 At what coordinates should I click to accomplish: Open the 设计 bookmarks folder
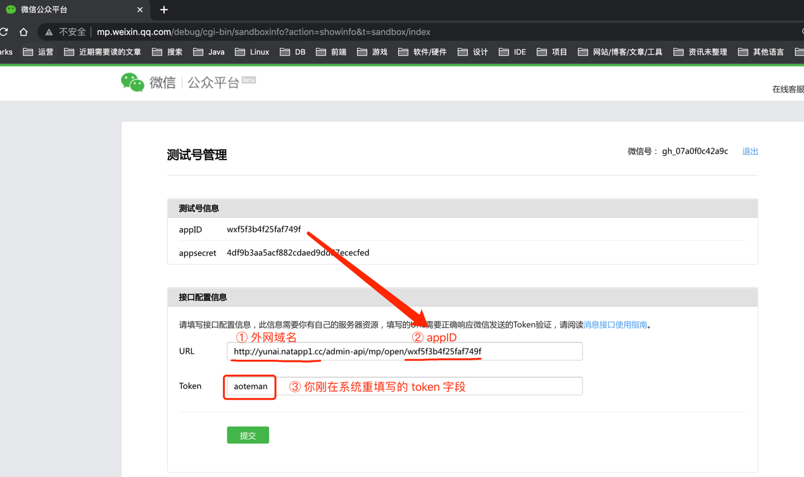point(472,52)
